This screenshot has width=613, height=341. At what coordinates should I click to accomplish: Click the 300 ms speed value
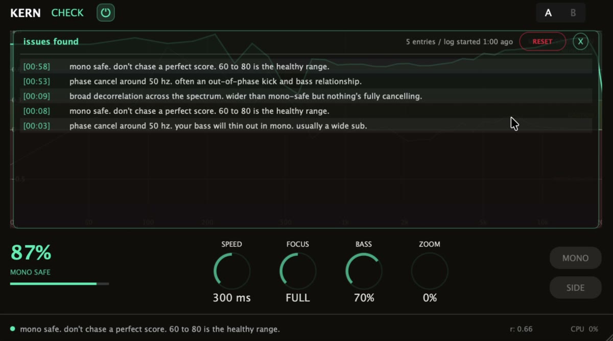(x=231, y=298)
